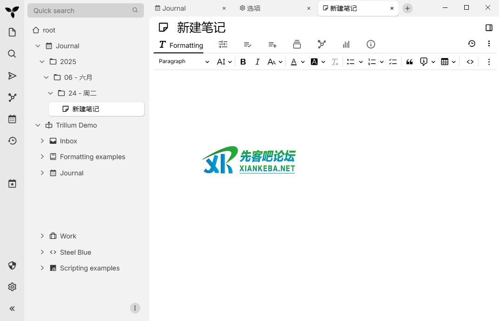This screenshot has width=499, height=321.
Task: Apply italic formatting from the toolbar
Action: [257, 62]
